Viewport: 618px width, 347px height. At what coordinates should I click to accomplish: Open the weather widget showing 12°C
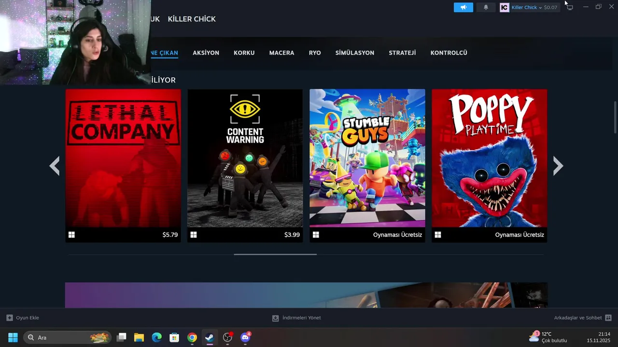548,337
